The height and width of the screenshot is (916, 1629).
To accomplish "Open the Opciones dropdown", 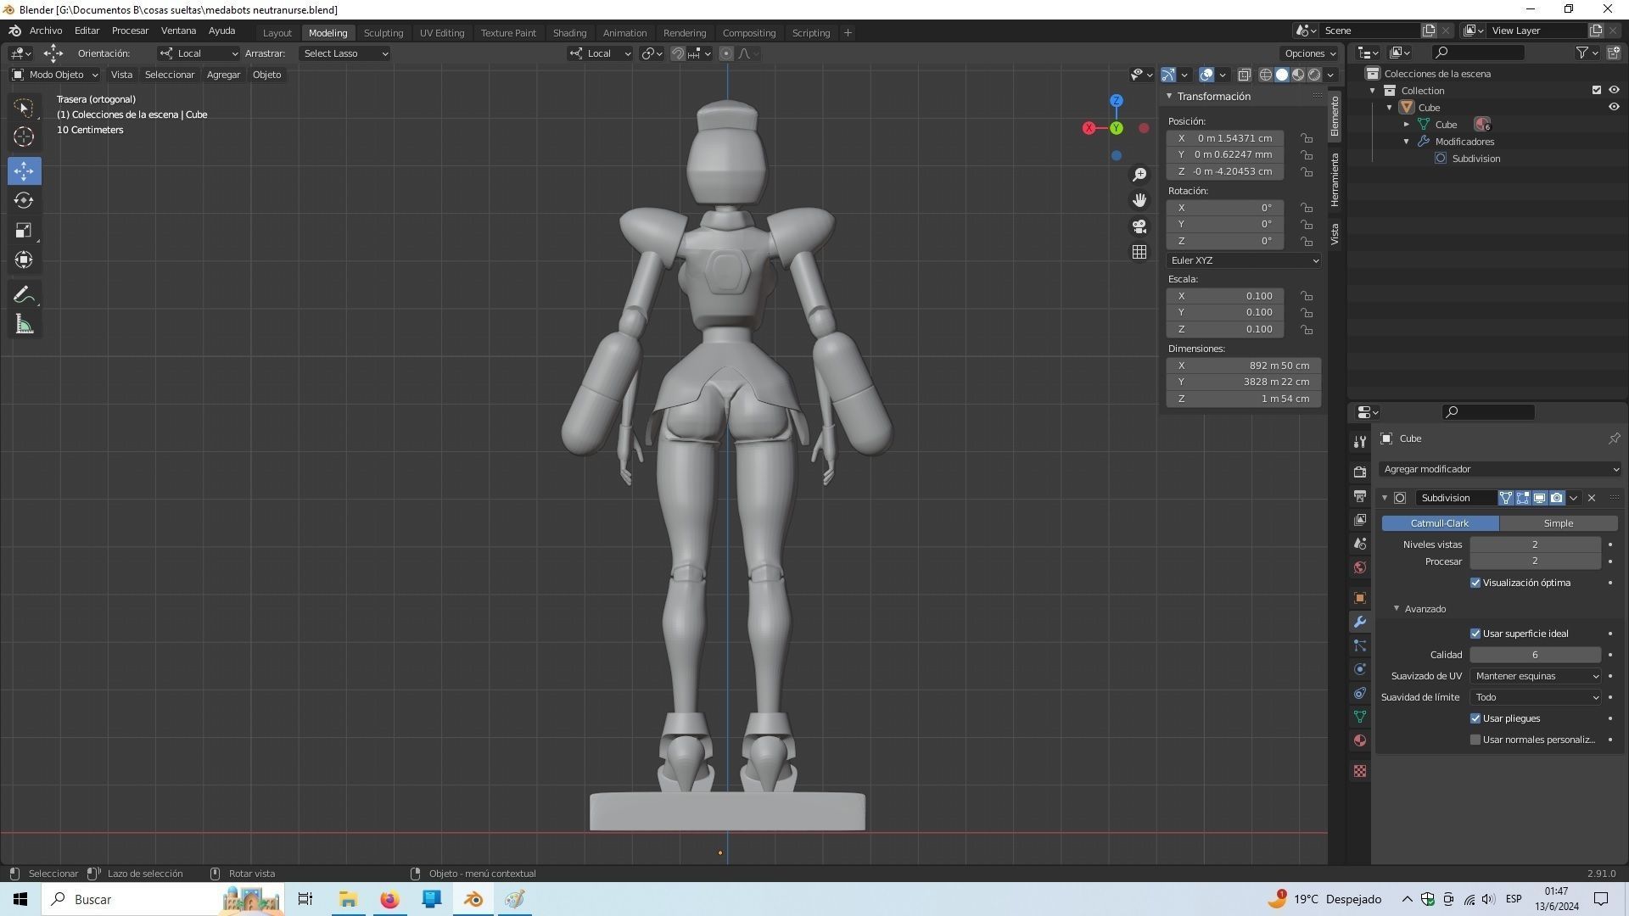I will coord(1310,53).
